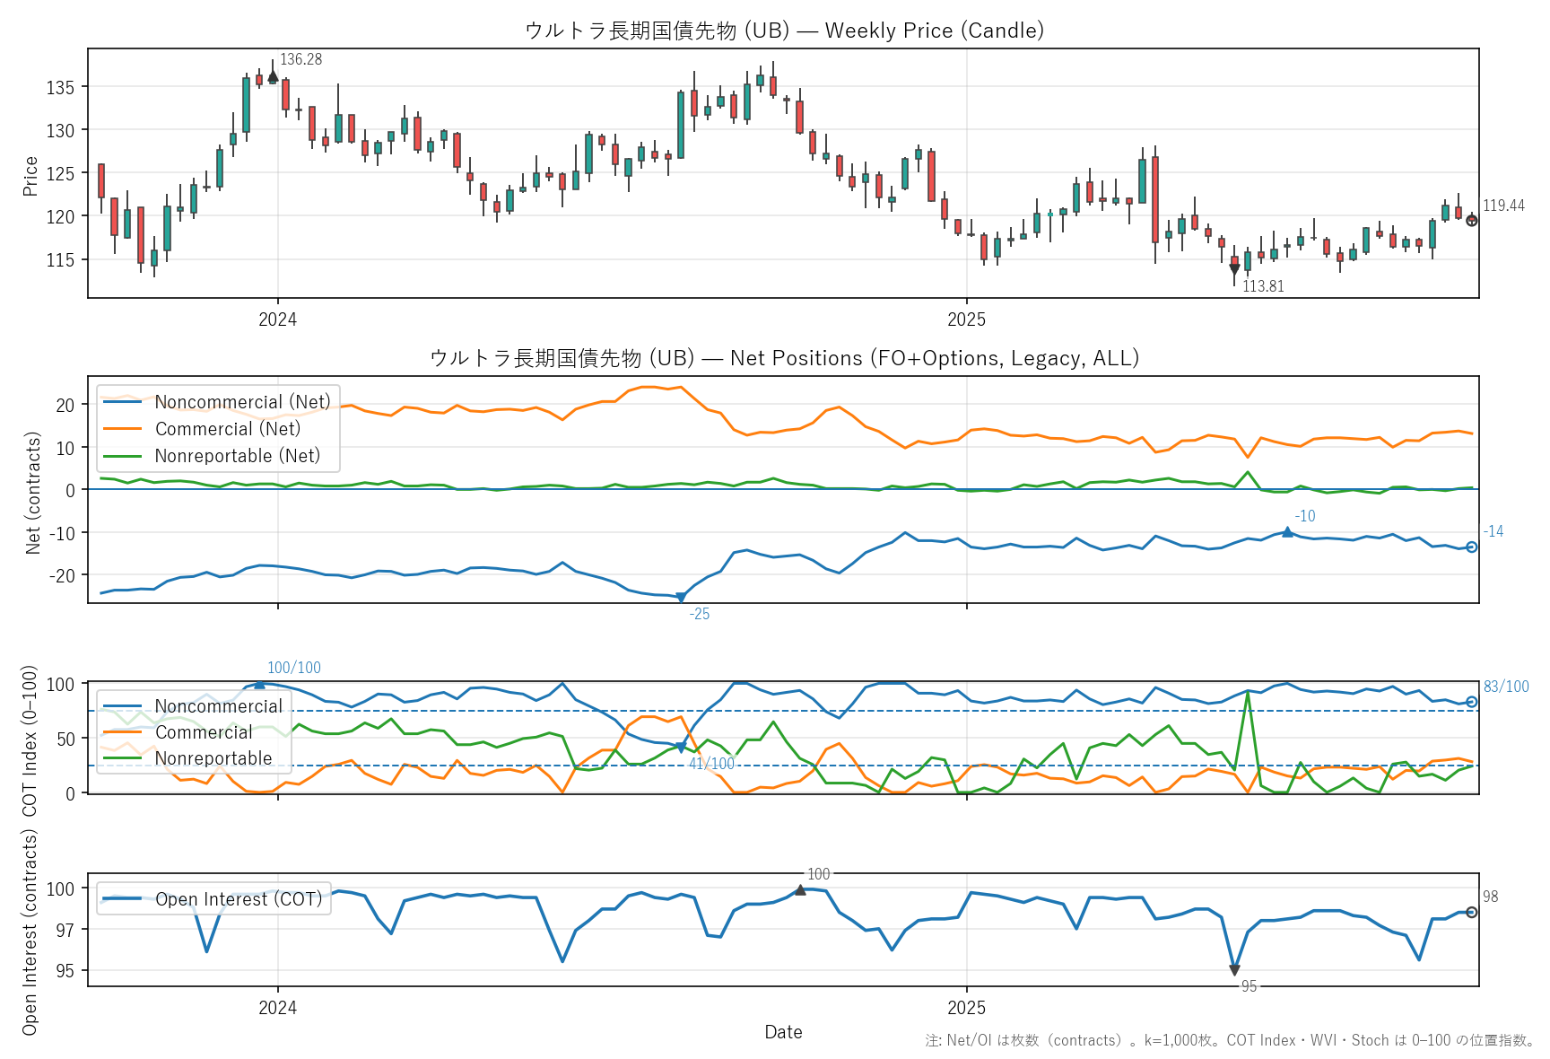The width and height of the screenshot is (1550, 1059).
Task: Click the 2025 tick label on bottom axis
Action: (x=966, y=1008)
